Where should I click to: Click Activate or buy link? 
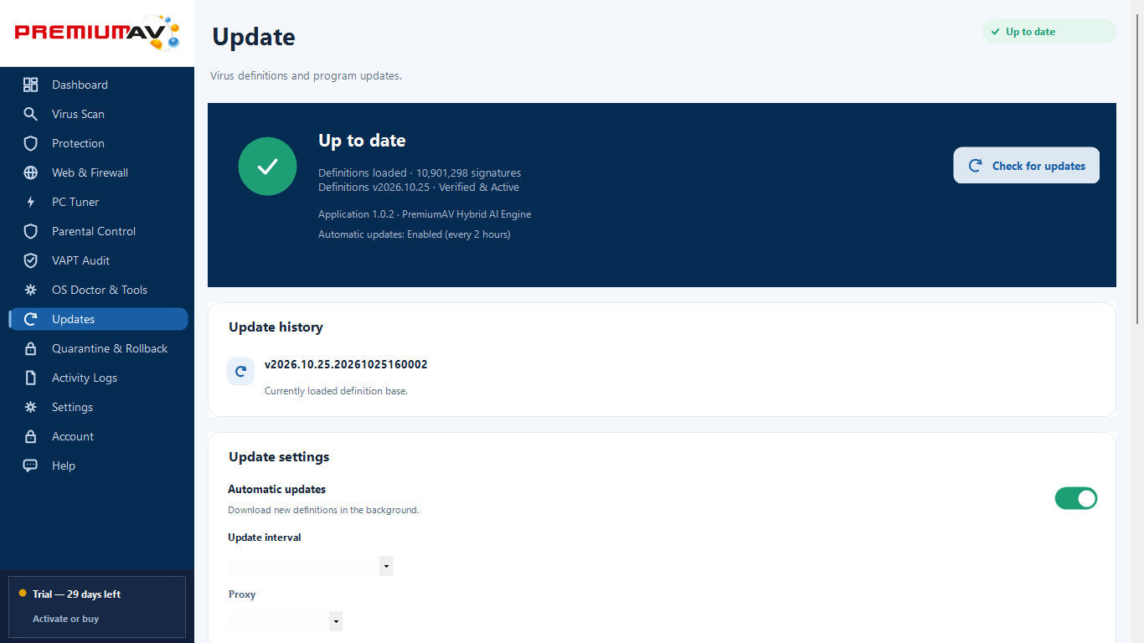(x=65, y=619)
